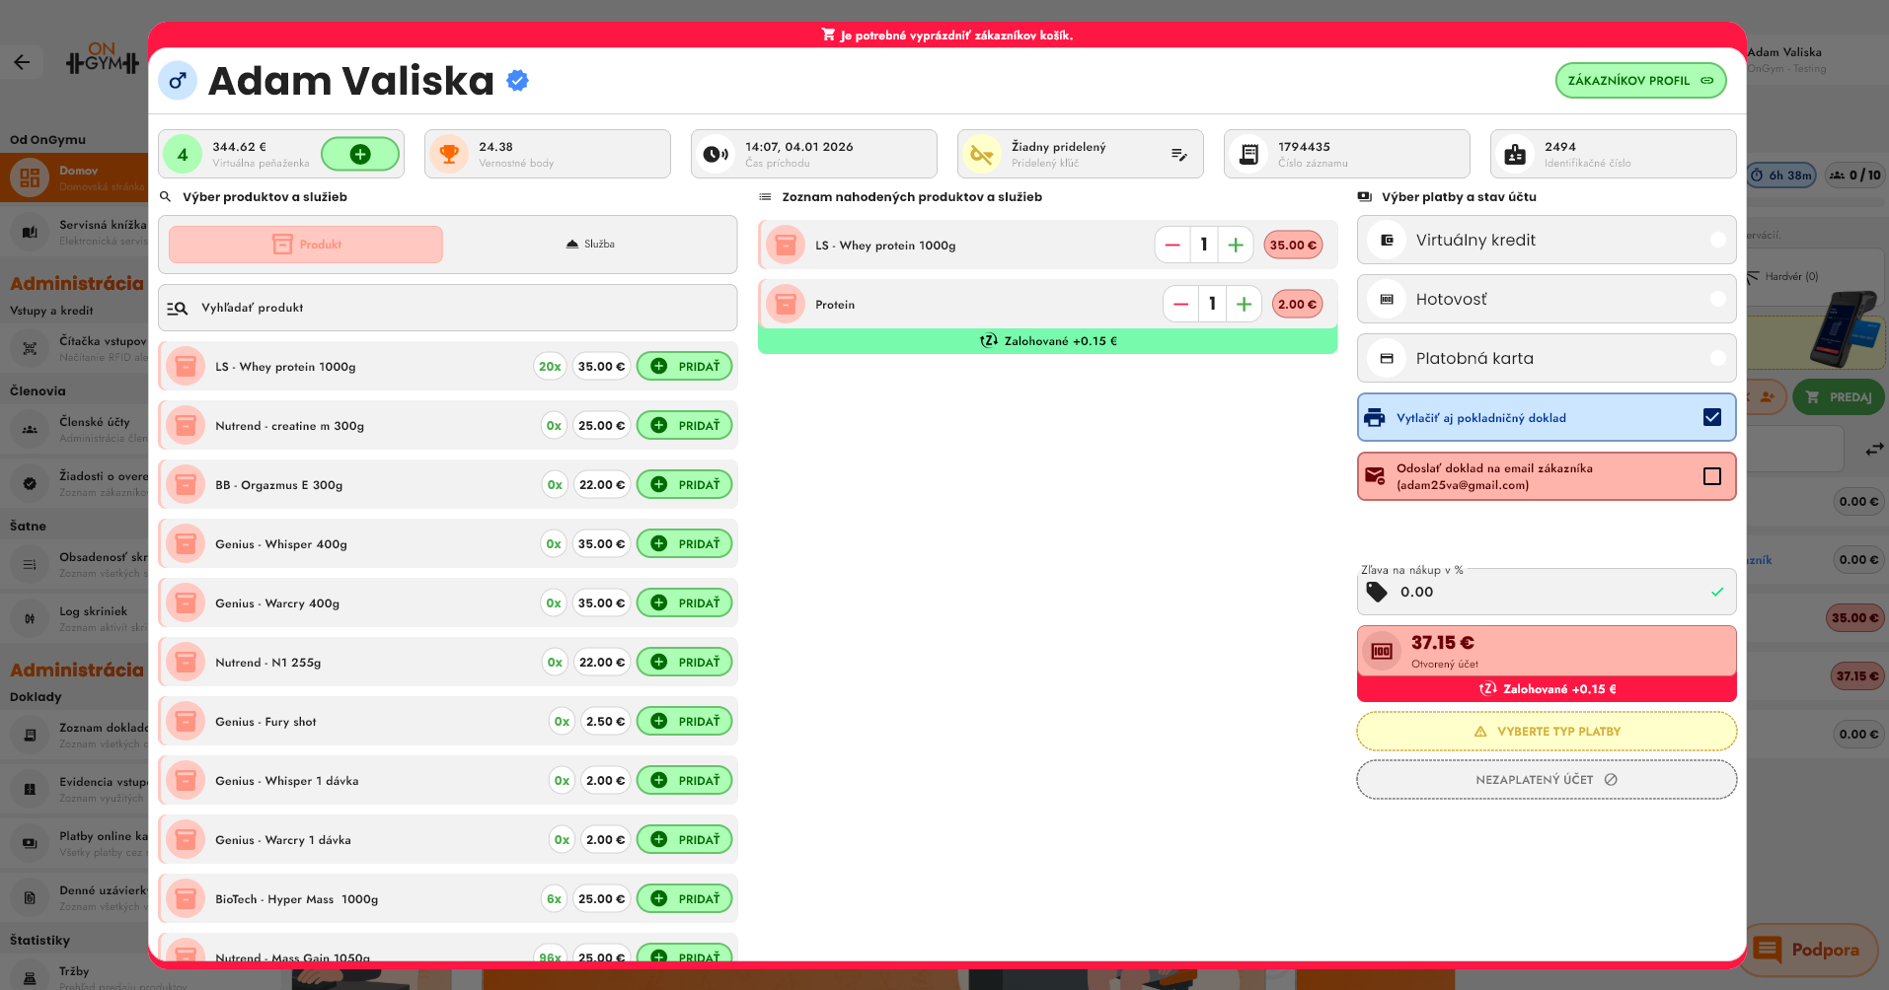Click the PREDAJ button in background page
Image resolution: width=1889 pixels, height=990 pixels.
(1839, 396)
